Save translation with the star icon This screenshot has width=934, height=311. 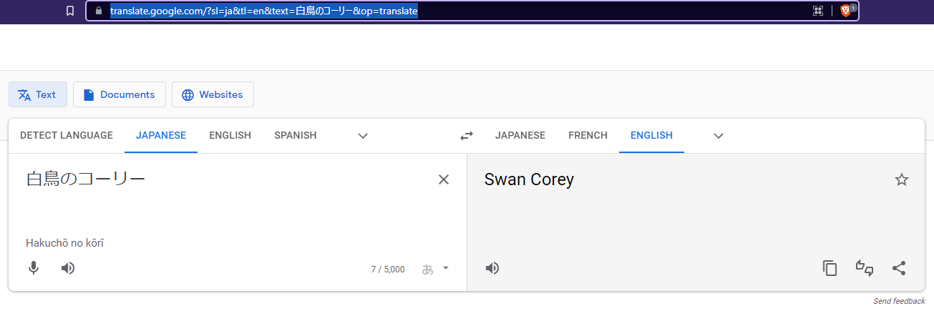coord(901,179)
